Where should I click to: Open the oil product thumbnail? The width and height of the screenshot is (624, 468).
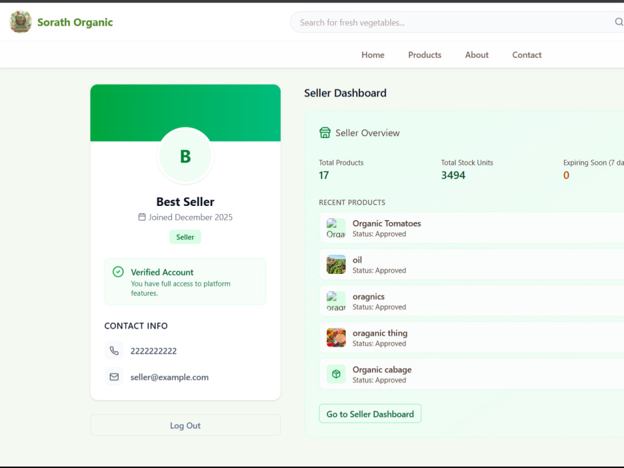pos(336,264)
